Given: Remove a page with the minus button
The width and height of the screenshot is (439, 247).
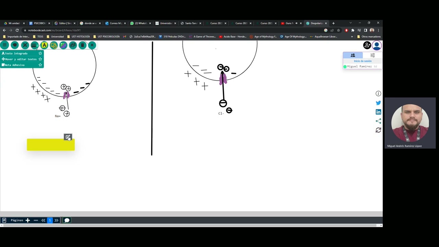Looking at the screenshot, I should click(36, 220).
